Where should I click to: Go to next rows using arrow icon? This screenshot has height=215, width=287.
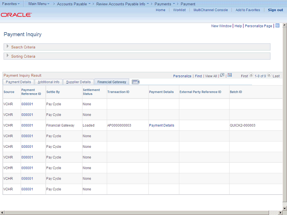pos(269,76)
